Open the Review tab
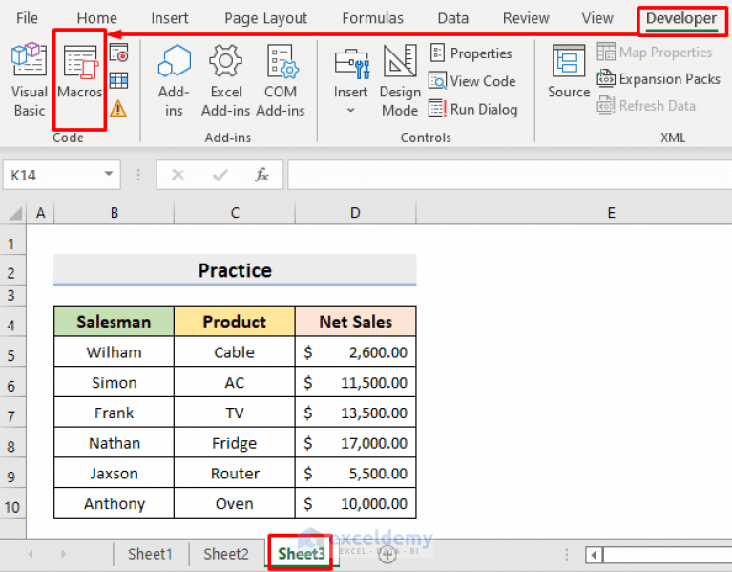The image size is (732, 572). click(x=526, y=18)
